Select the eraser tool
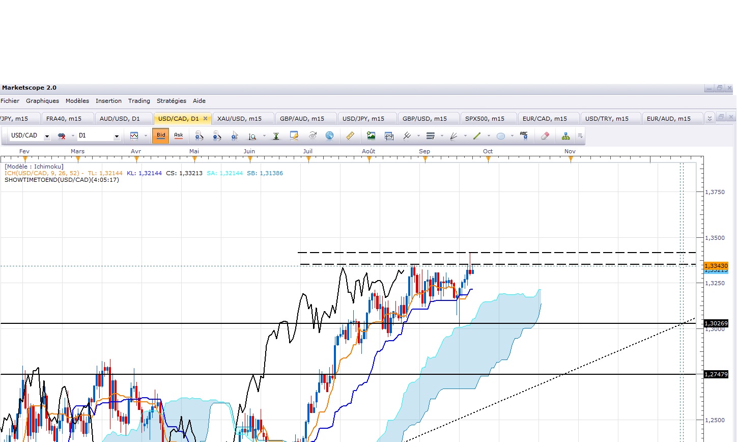Image resolution: width=737 pixels, height=442 pixels. pos(545,136)
